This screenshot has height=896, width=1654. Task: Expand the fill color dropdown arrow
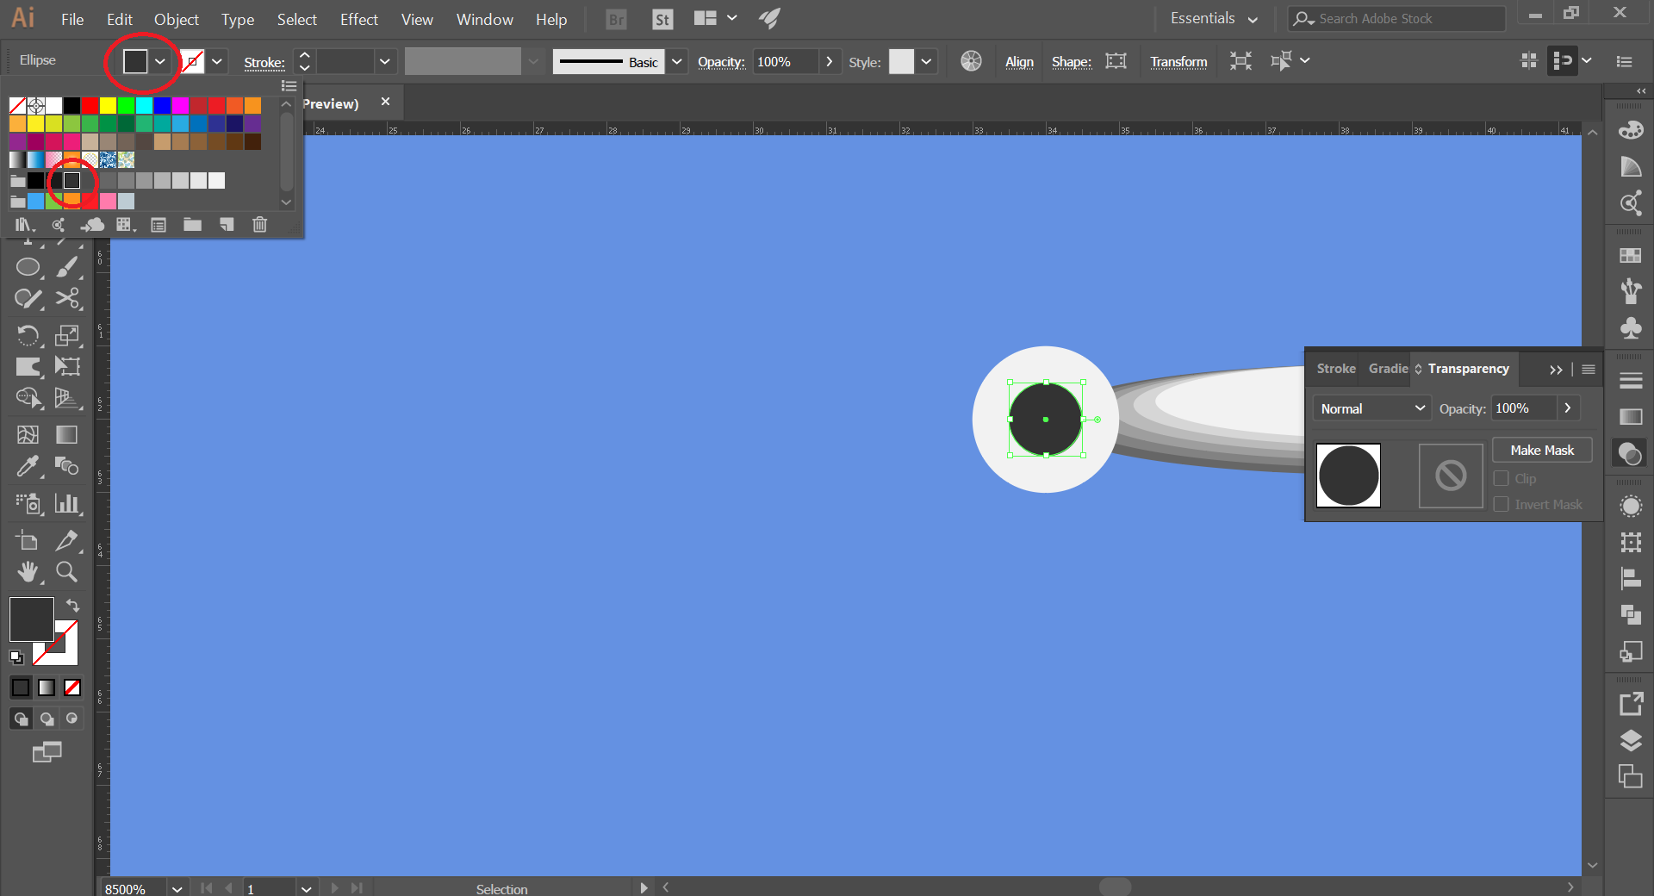pyautogui.click(x=160, y=61)
